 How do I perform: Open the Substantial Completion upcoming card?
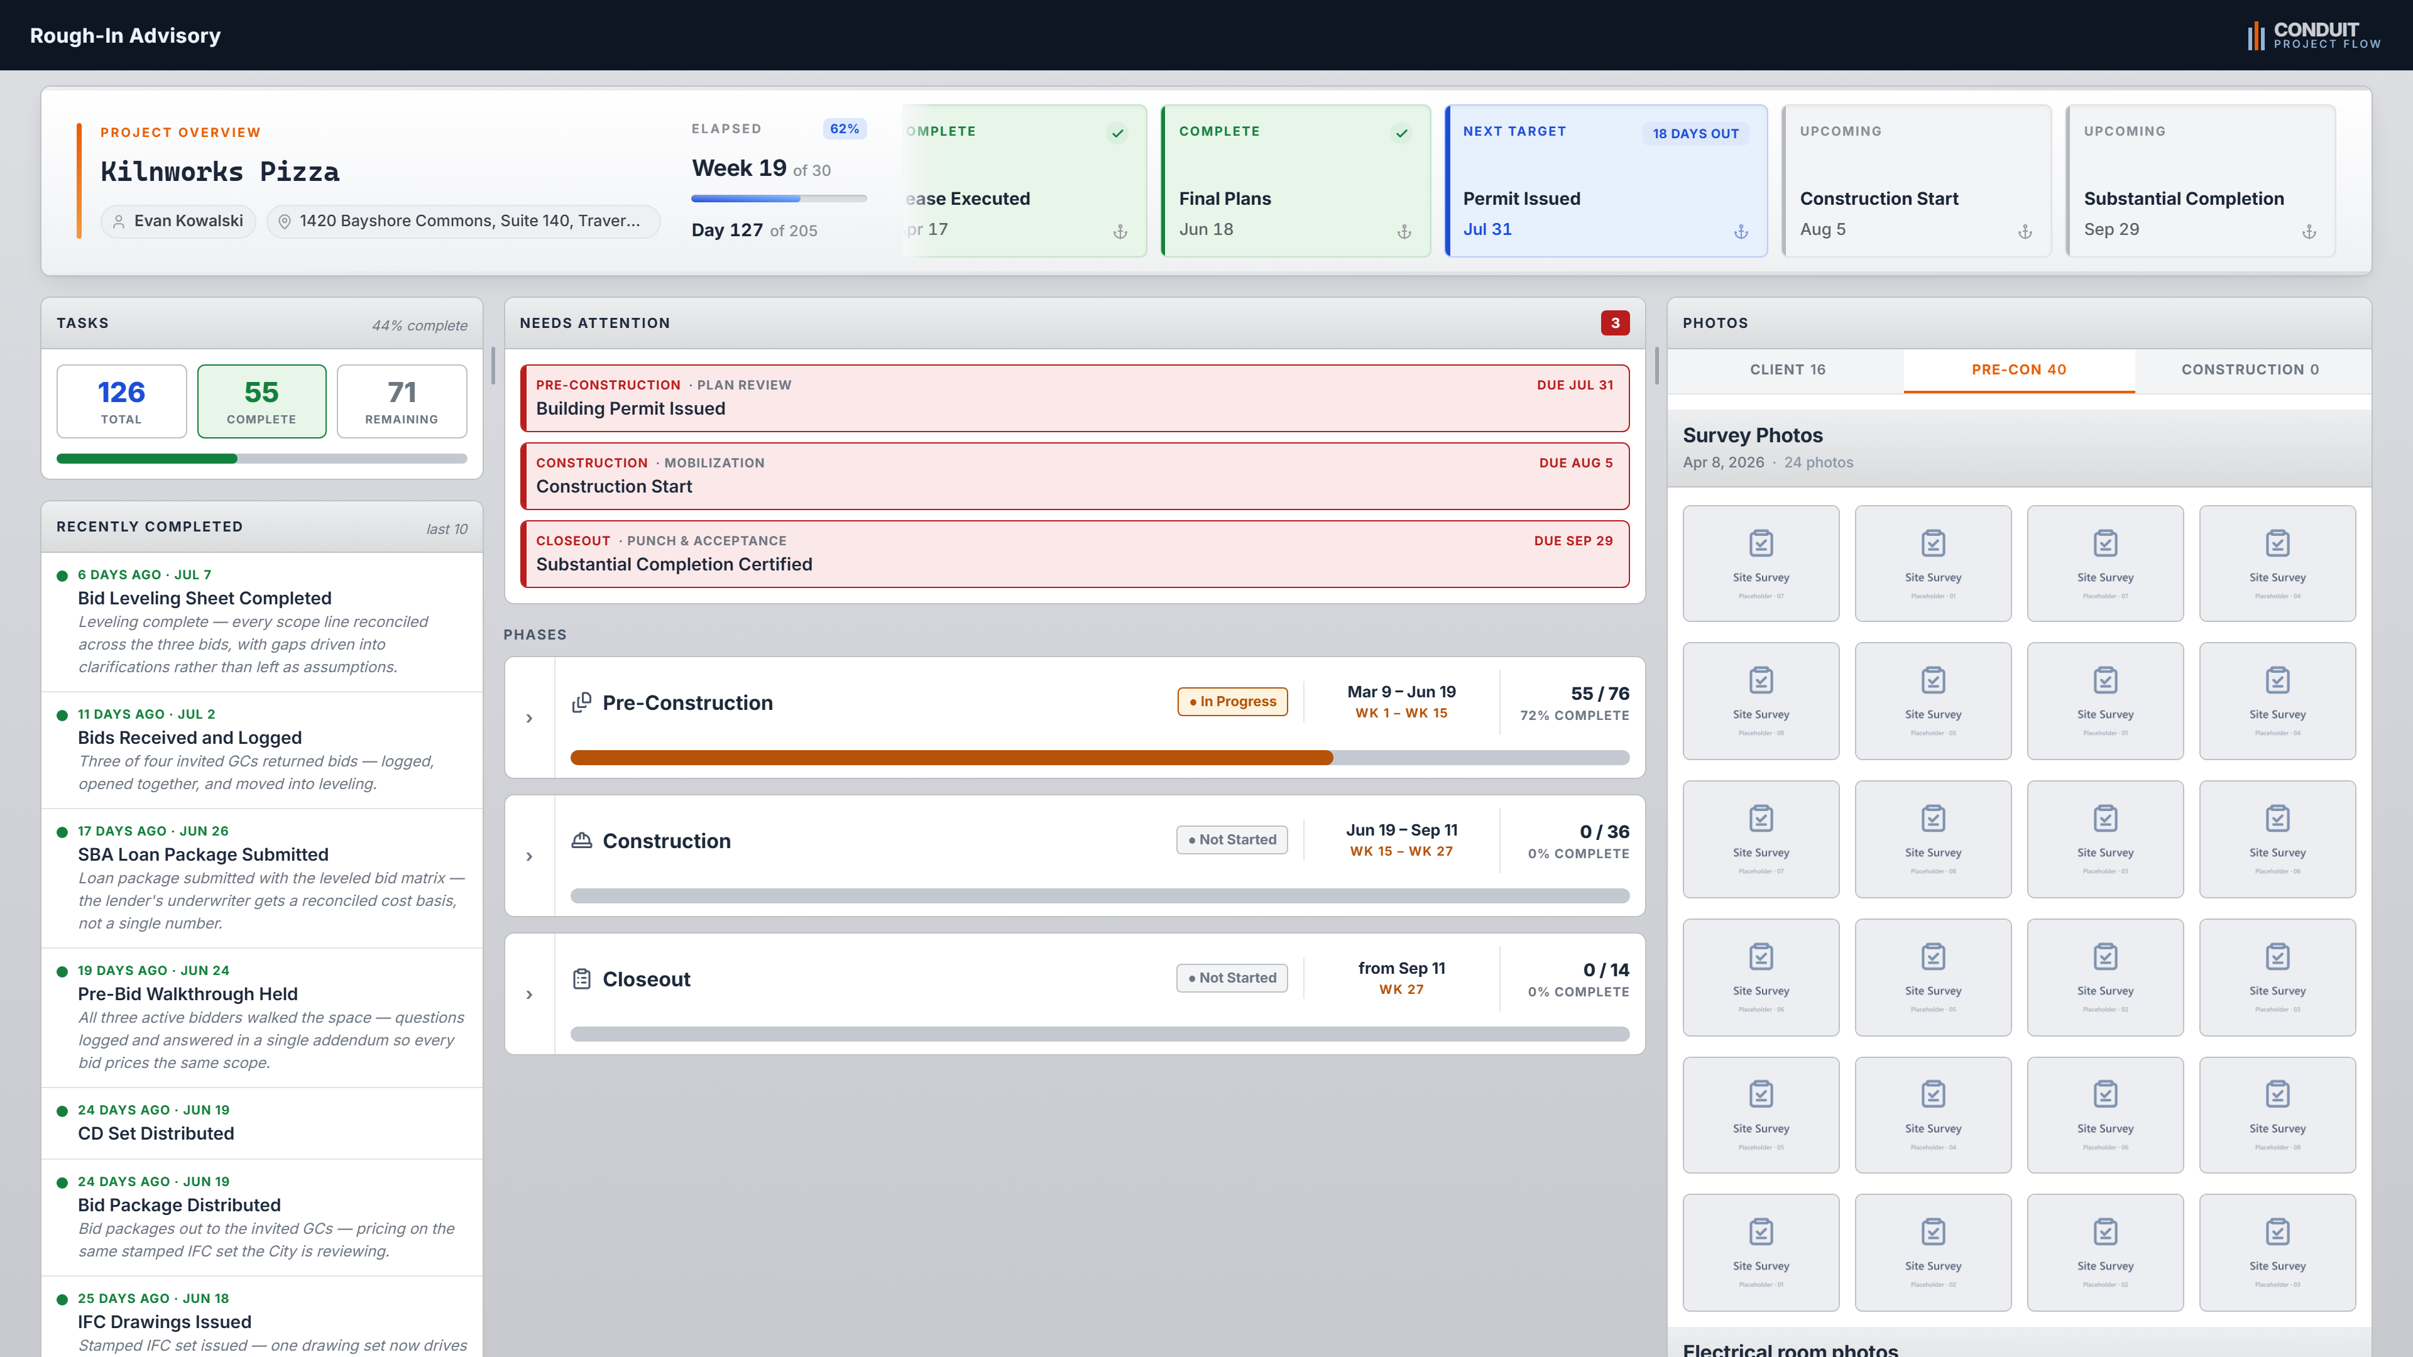coord(2201,181)
